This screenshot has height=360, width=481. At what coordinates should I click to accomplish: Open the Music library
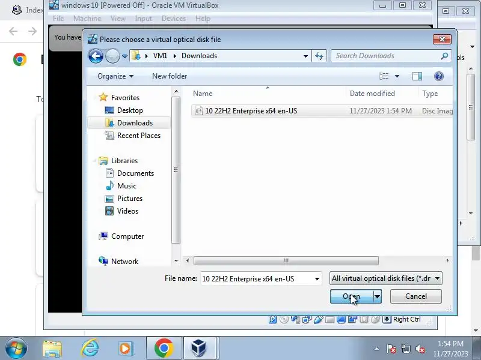coord(126,186)
